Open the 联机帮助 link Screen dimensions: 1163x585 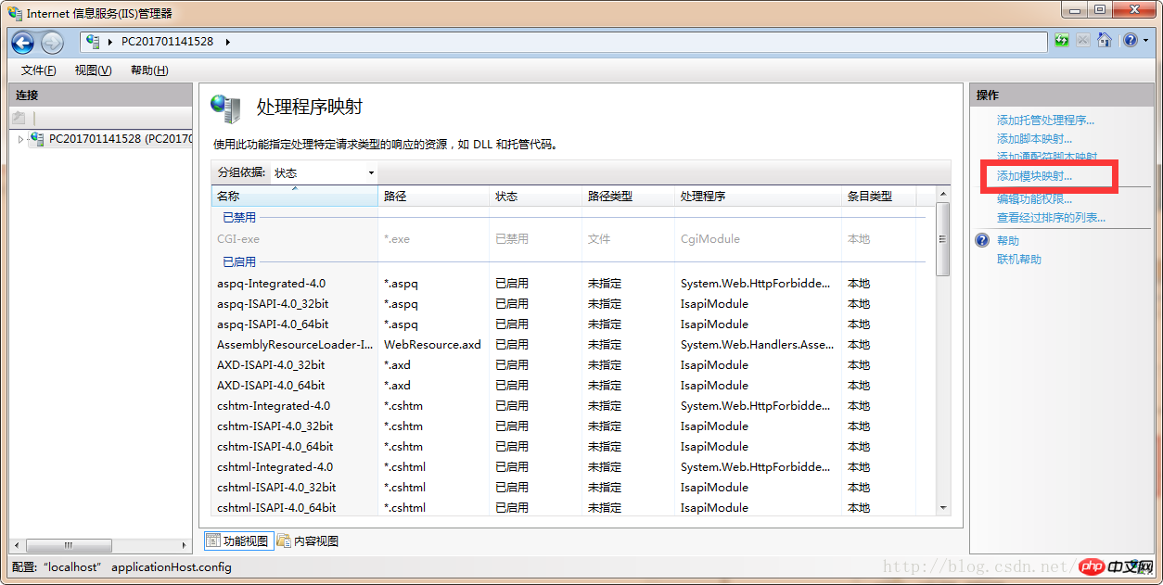(1018, 260)
